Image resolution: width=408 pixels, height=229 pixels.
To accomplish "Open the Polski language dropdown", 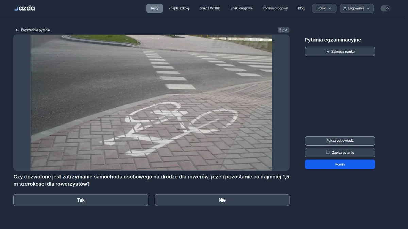I will point(324,8).
